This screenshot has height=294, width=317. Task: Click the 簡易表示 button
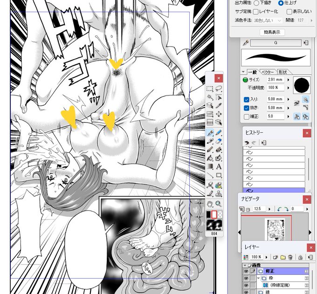[272, 32]
